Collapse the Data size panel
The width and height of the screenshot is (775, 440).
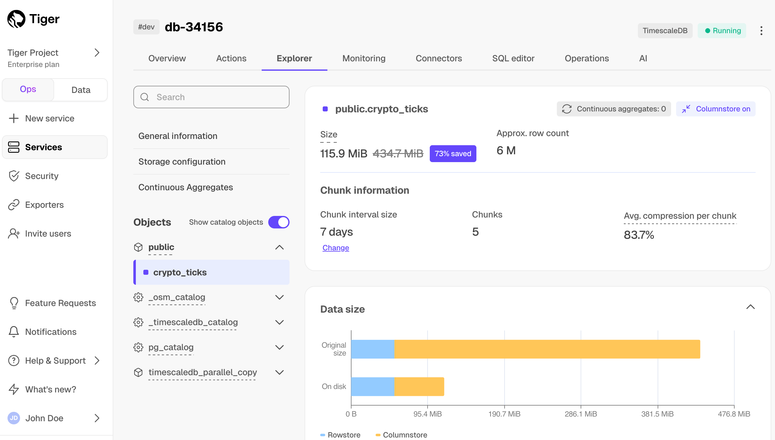click(x=751, y=307)
